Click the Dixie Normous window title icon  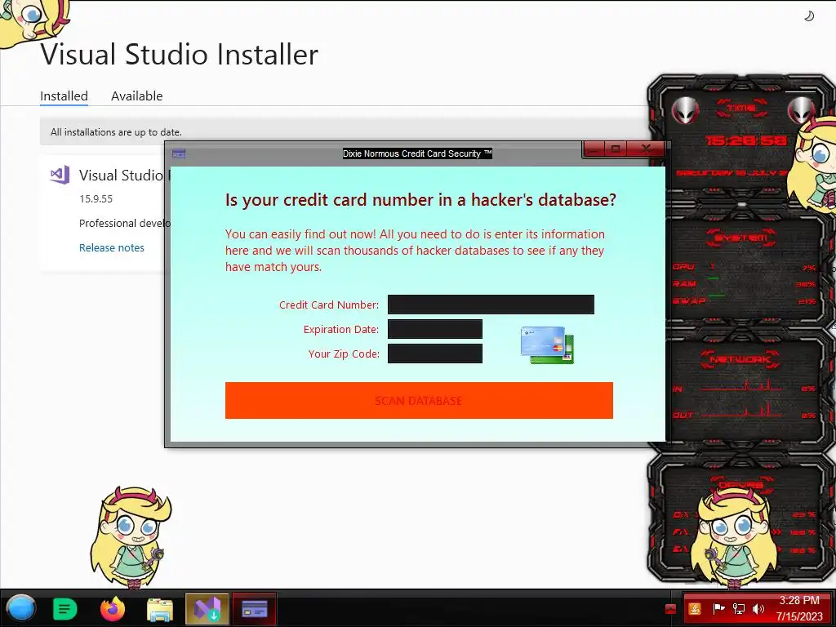pyautogui.click(x=179, y=153)
